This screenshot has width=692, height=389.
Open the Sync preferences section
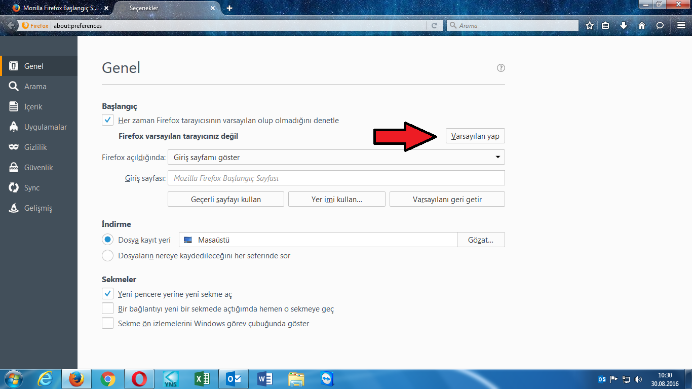point(39,187)
